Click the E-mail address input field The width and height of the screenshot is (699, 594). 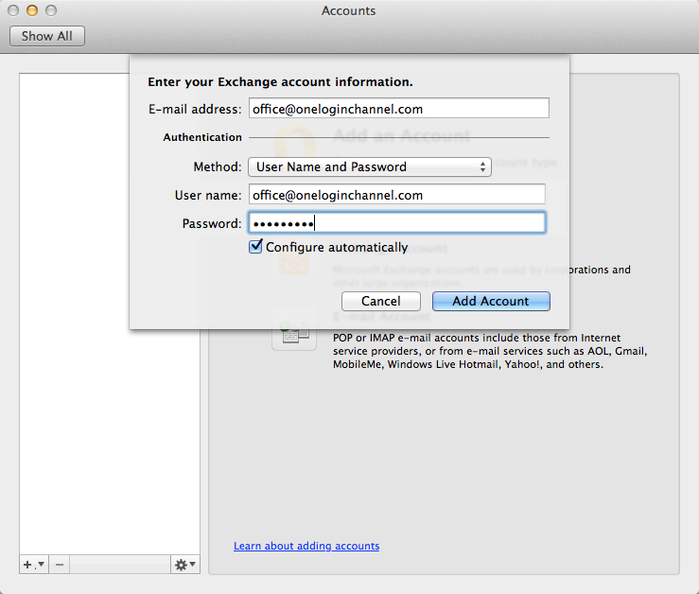[398, 109]
